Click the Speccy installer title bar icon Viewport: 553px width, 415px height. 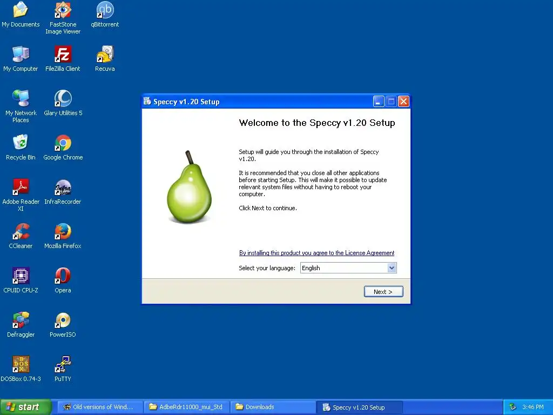tap(147, 102)
